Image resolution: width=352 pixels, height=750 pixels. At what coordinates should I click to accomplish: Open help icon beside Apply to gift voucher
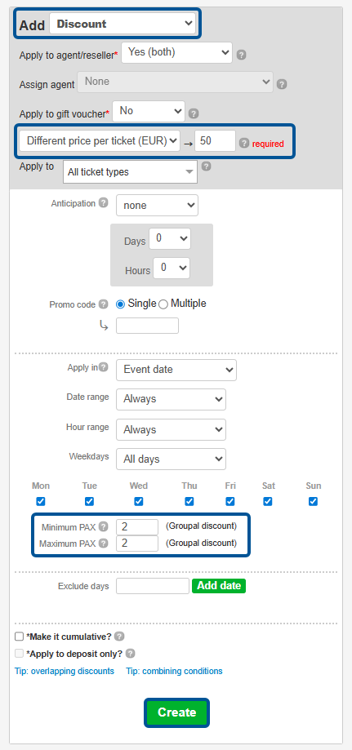194,113
